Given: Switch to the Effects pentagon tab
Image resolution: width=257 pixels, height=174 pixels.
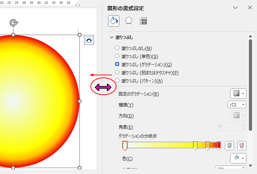Looking at the screenshot, I should [128, 21].
